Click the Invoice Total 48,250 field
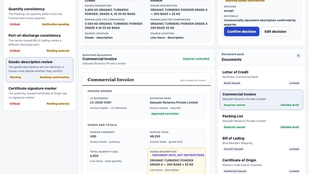 tap(176, 137)
